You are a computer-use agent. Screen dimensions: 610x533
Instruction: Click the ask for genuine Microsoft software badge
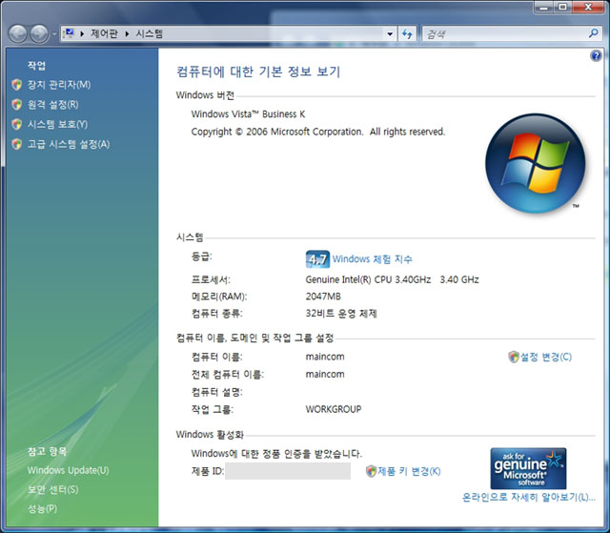click(528, 468)
